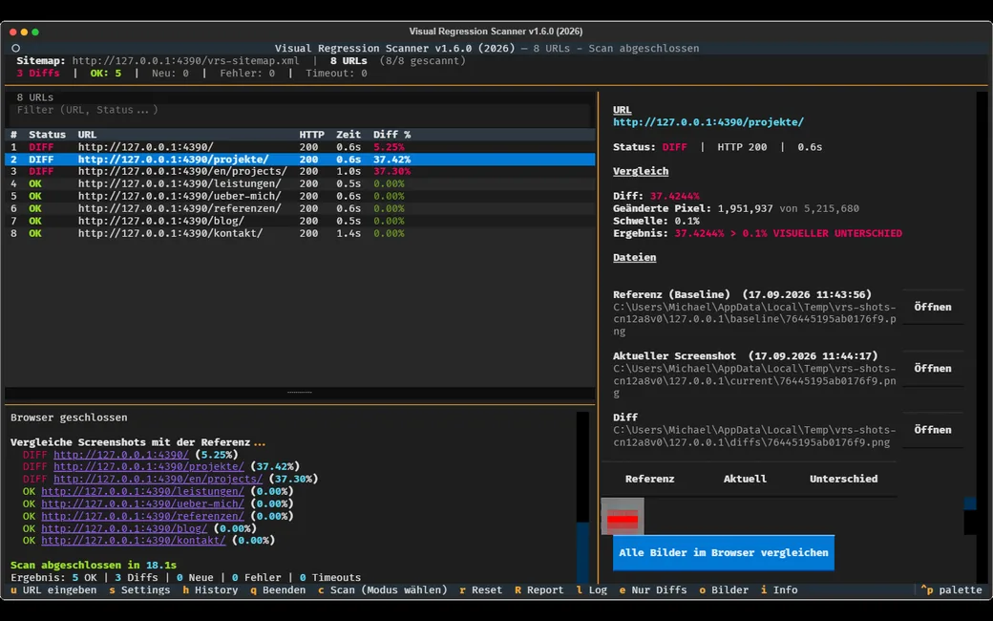
Task: Open log link for /ueber-mich/
Action: point(142,503)
